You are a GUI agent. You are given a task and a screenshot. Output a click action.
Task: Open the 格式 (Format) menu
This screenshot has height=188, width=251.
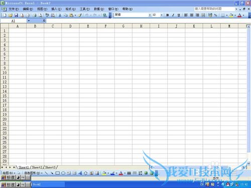tap(70, 9)
